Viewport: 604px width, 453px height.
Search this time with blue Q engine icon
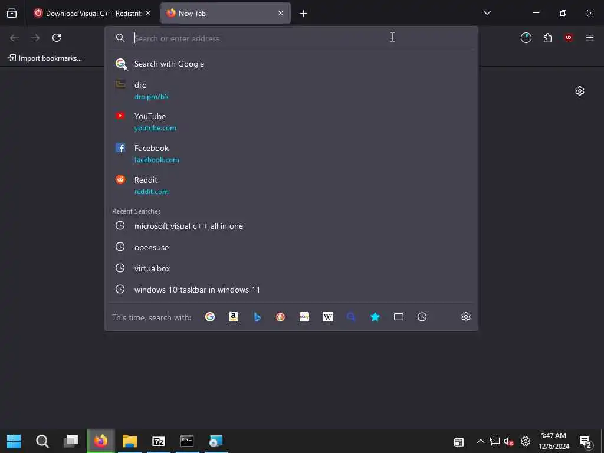click(352, 317)
